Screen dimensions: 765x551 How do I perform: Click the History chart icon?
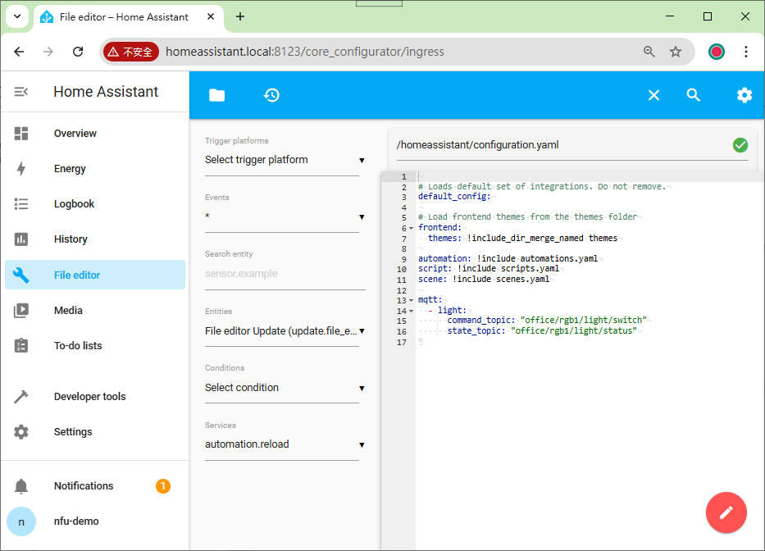[x=21, y=239]
